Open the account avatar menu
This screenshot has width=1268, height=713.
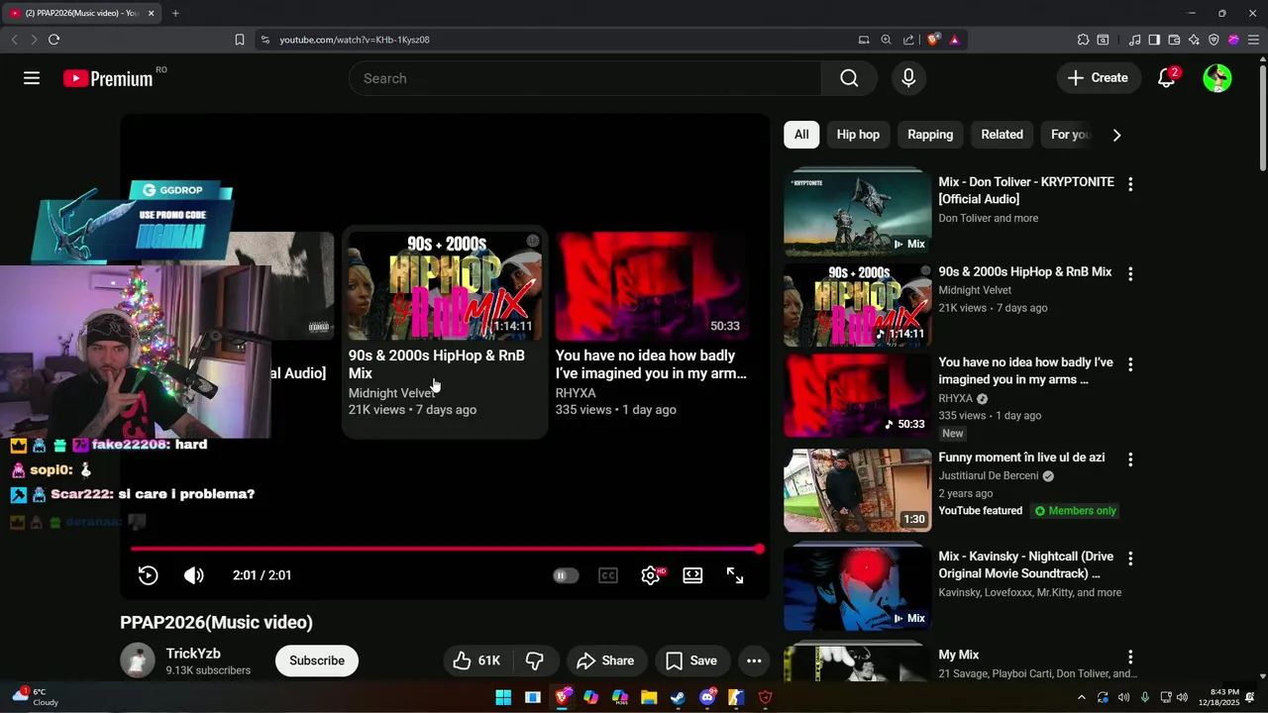pyautogui.click(x=1217, y=78)
